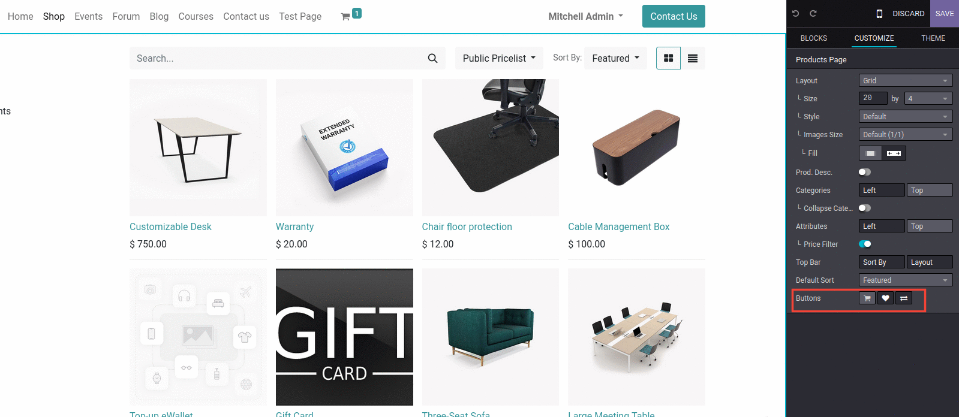The height and width of the screenshot is (417, 959).
Task: Enable the Prod. Desc. switch
Action: coord(864,172)
